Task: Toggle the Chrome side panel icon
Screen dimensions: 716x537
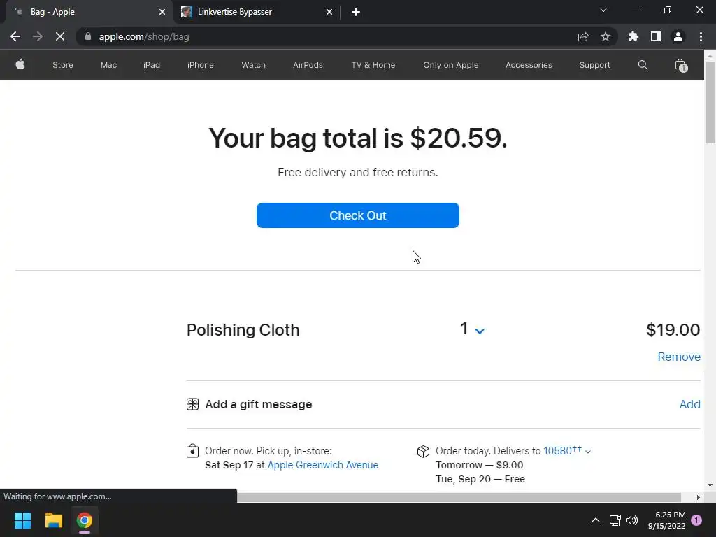Action: tap(656, 36)
